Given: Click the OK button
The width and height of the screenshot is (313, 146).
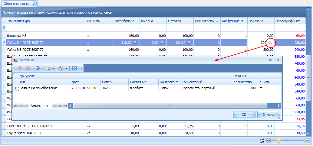Looking at the screenshot, I should (x=244, y=115).
